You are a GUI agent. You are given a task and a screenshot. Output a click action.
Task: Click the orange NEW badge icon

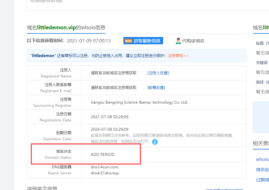point(128,41)
